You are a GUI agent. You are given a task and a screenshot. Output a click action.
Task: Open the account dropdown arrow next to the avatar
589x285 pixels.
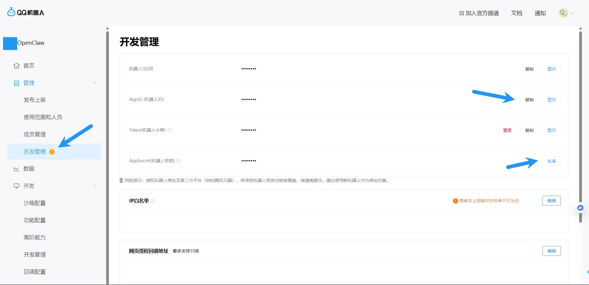[572, 13]
